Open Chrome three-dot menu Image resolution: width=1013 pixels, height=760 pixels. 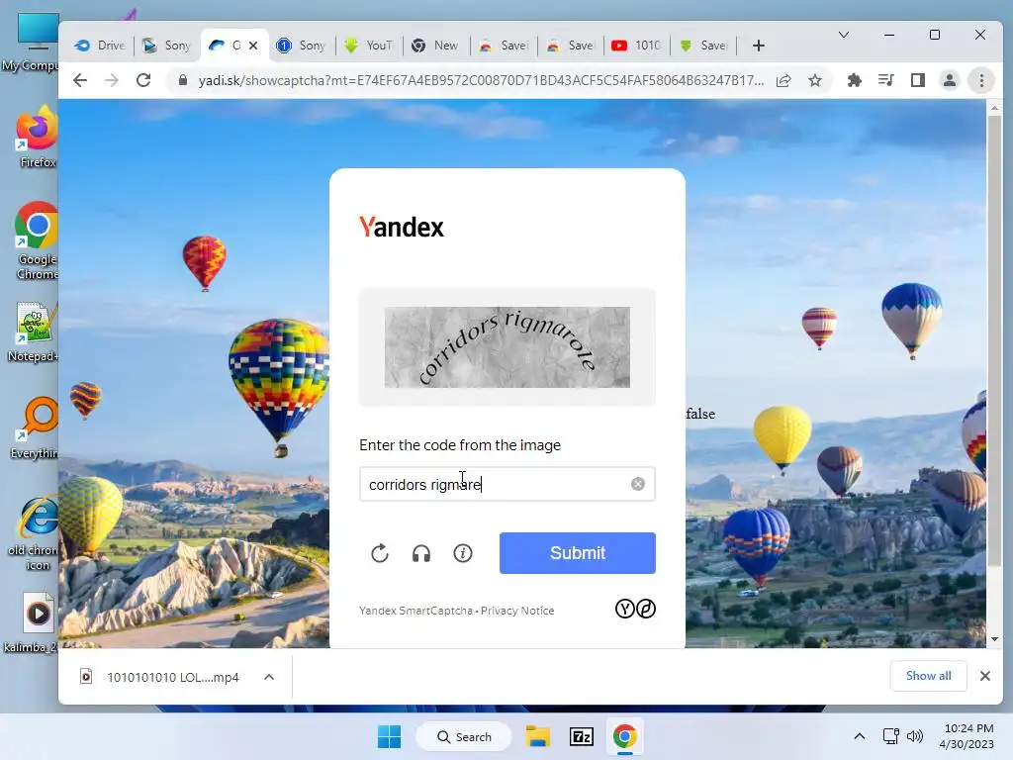coord(981,80)
